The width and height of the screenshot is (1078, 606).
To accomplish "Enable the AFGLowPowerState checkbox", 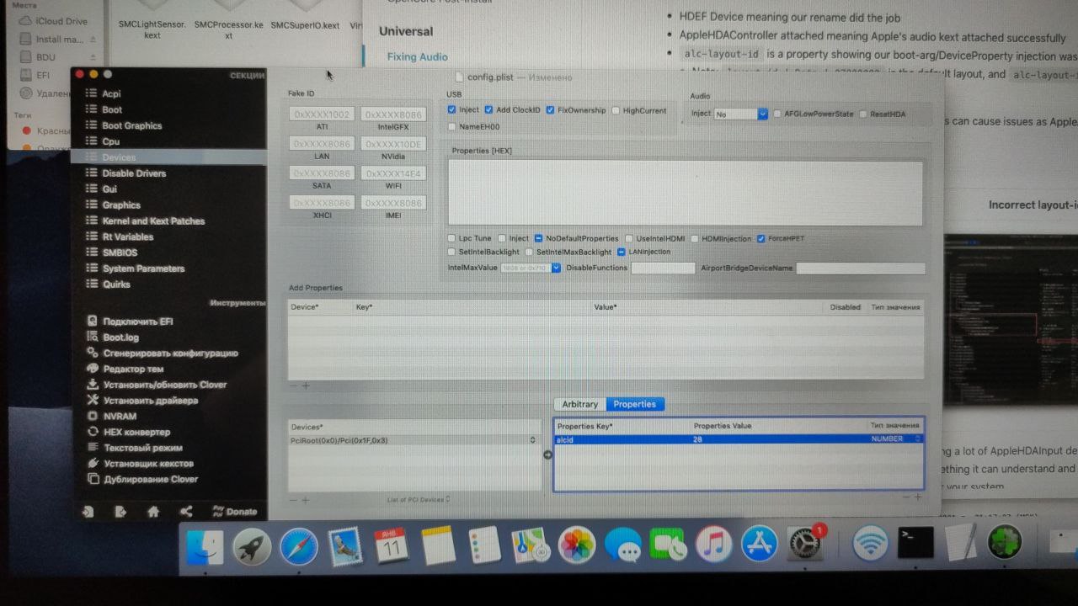I will pyautogui.click(x=776, y=114).
